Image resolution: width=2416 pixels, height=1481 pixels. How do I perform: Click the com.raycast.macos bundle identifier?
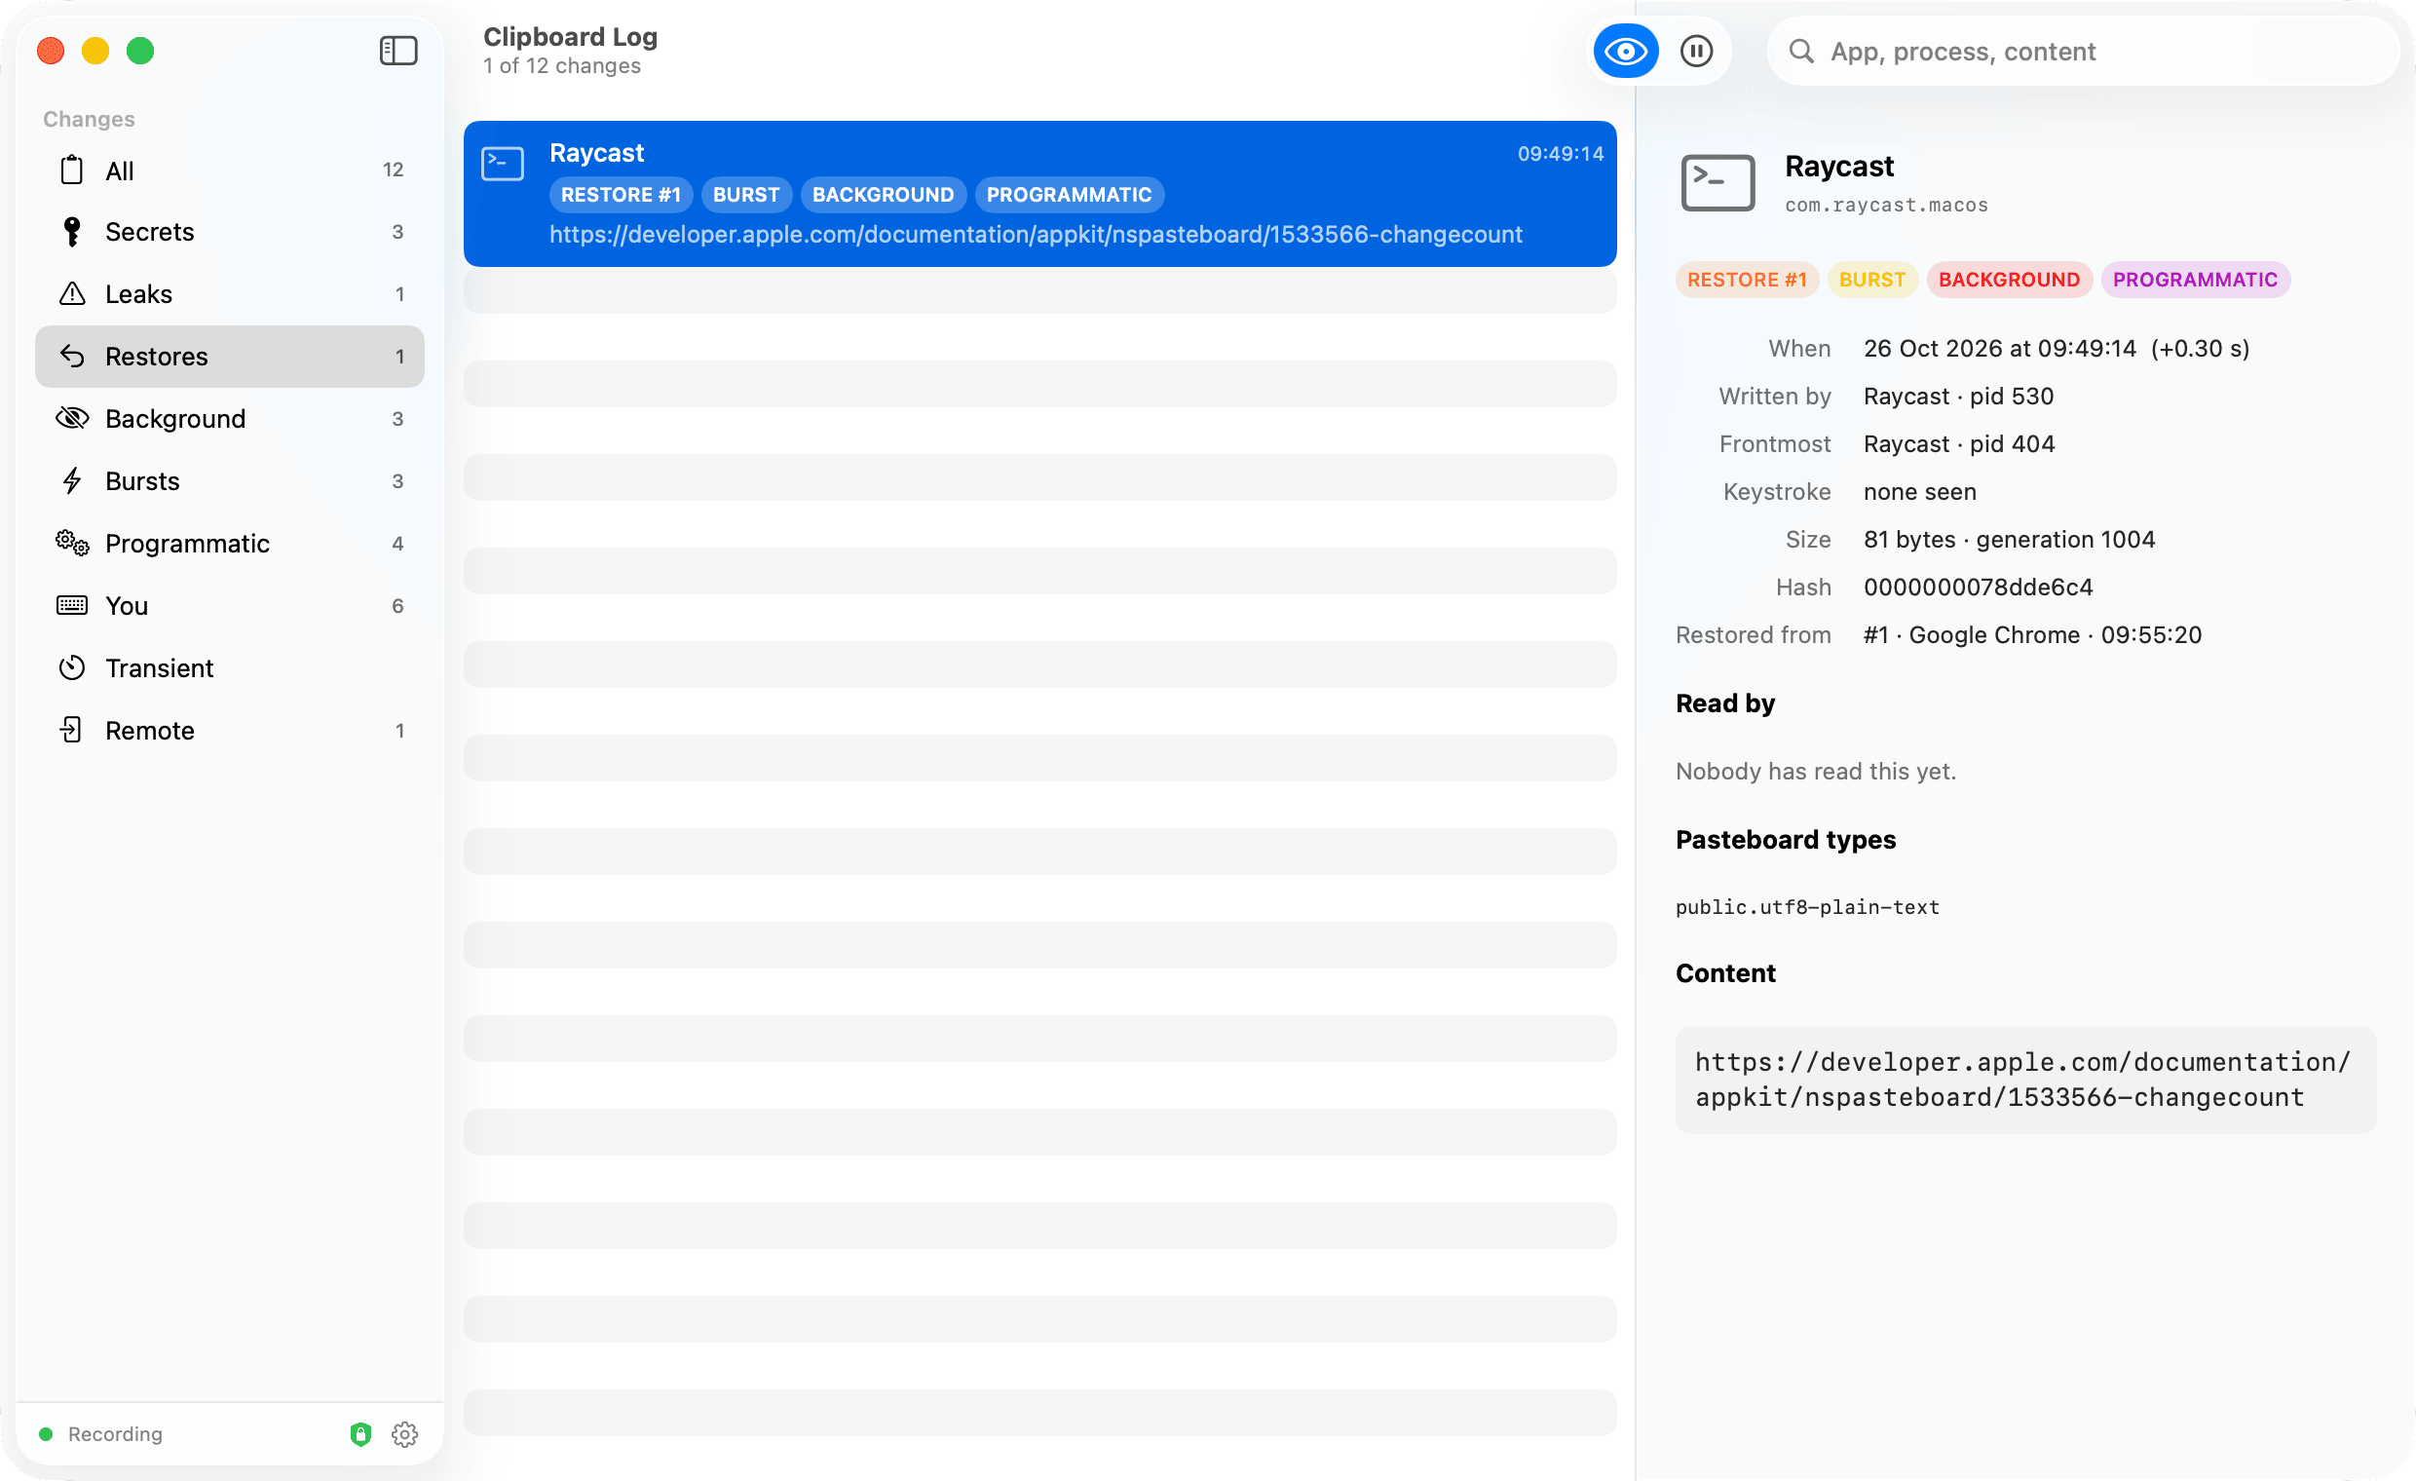(1885, 205)
